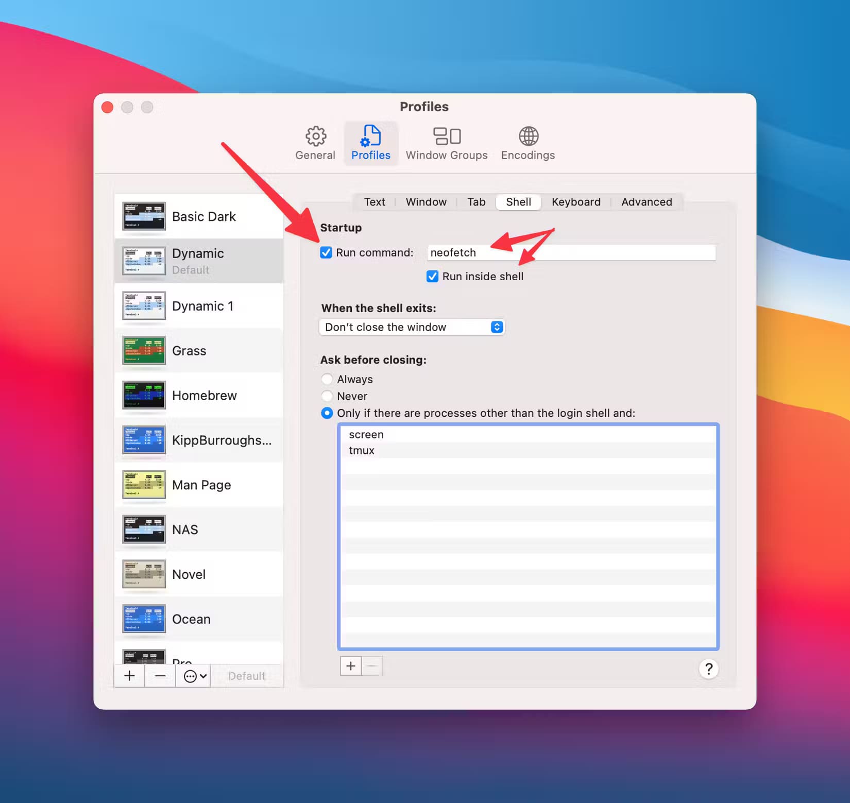Open the Window Groups pane

pos(447,144)
